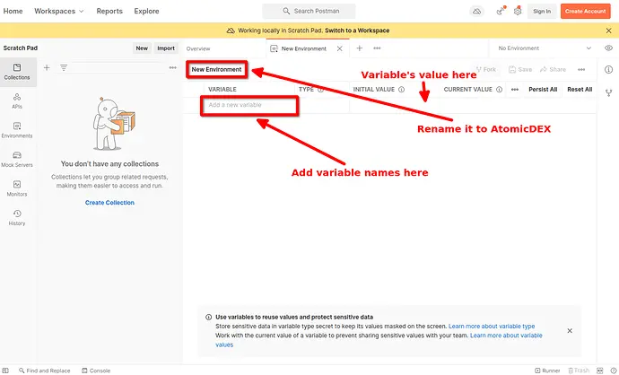Click the Add a new variable field
Viewport: 619px width, 375px height.
(x=250, y=105)
